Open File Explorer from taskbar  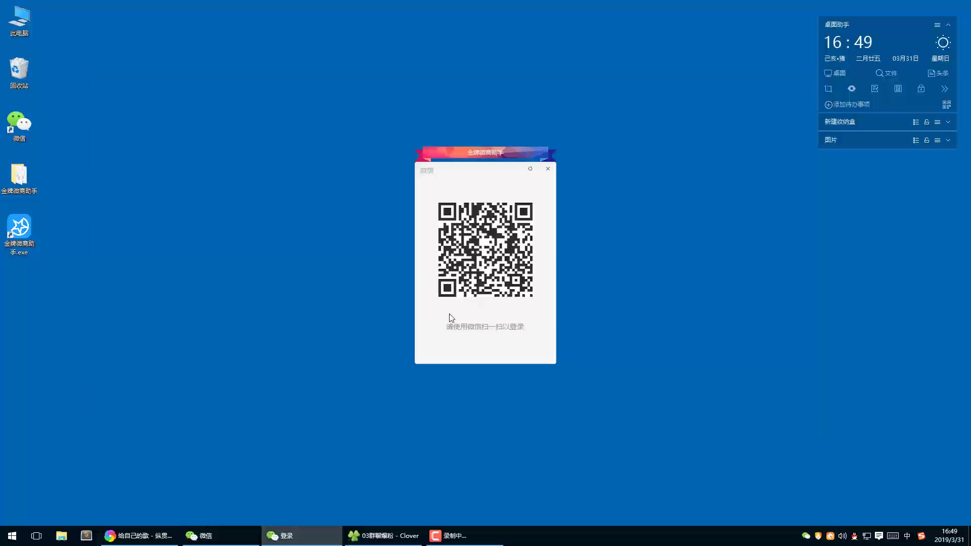point(61,536)
